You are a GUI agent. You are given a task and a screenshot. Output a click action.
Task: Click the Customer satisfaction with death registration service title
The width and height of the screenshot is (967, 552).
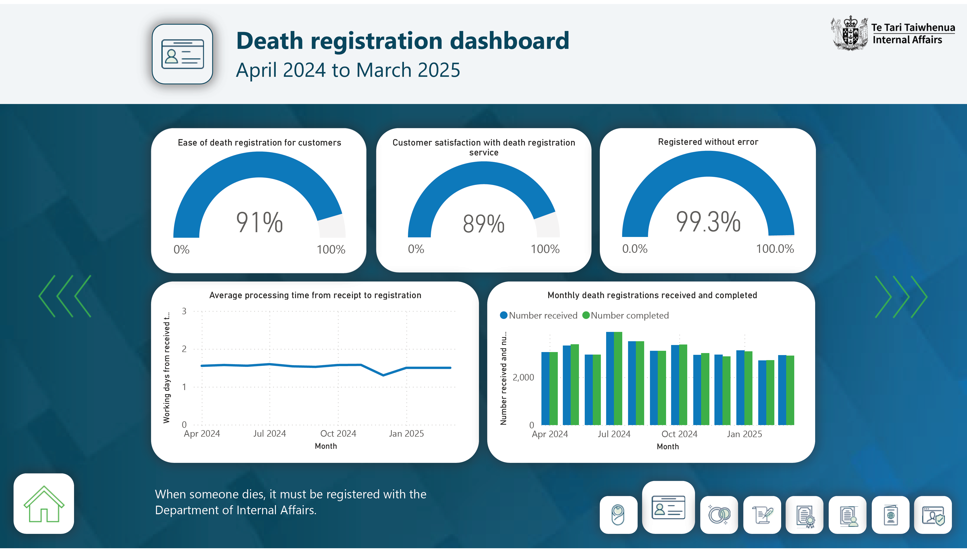pyautogui.click(x=483, y=148)
